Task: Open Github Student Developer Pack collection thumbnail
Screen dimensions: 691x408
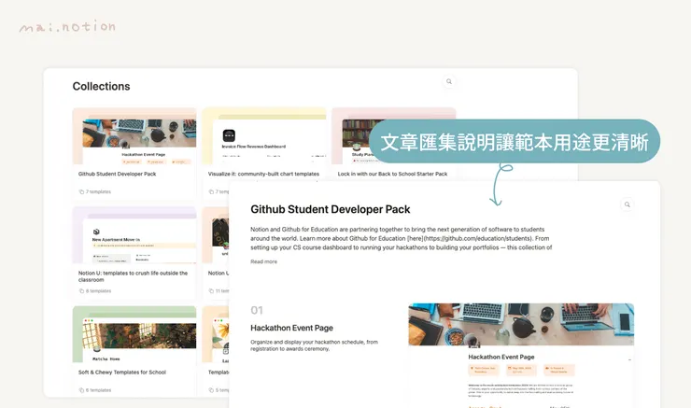Action: (134, 136)
